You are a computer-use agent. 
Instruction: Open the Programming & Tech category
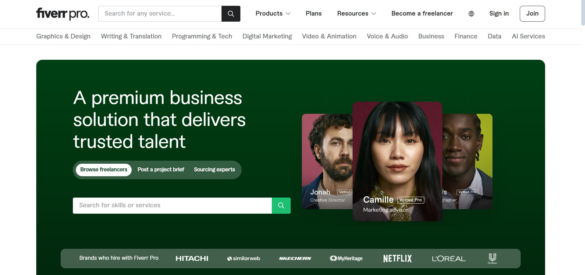pos(202,36)
